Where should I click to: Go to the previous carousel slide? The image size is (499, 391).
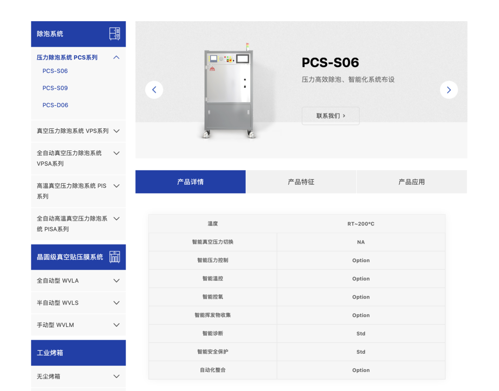tap(154, 90)
